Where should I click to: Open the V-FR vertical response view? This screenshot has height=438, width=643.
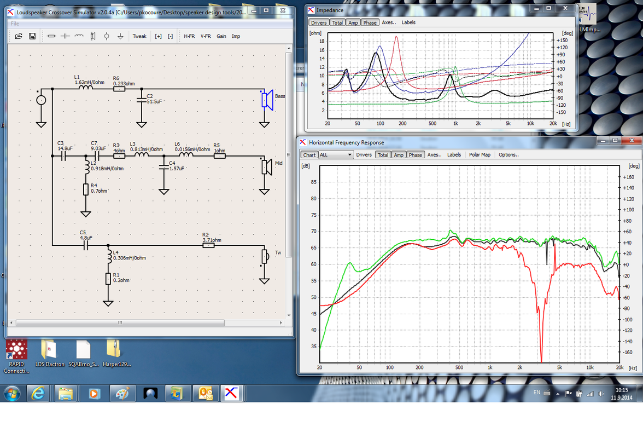click(206, 36)
